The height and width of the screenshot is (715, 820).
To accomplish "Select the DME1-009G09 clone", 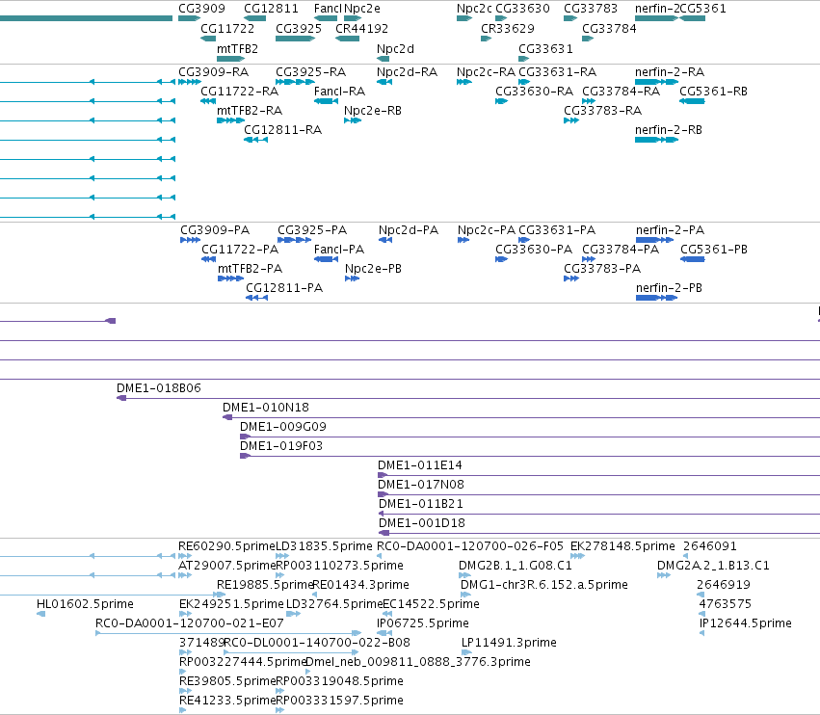I will 530,437.
